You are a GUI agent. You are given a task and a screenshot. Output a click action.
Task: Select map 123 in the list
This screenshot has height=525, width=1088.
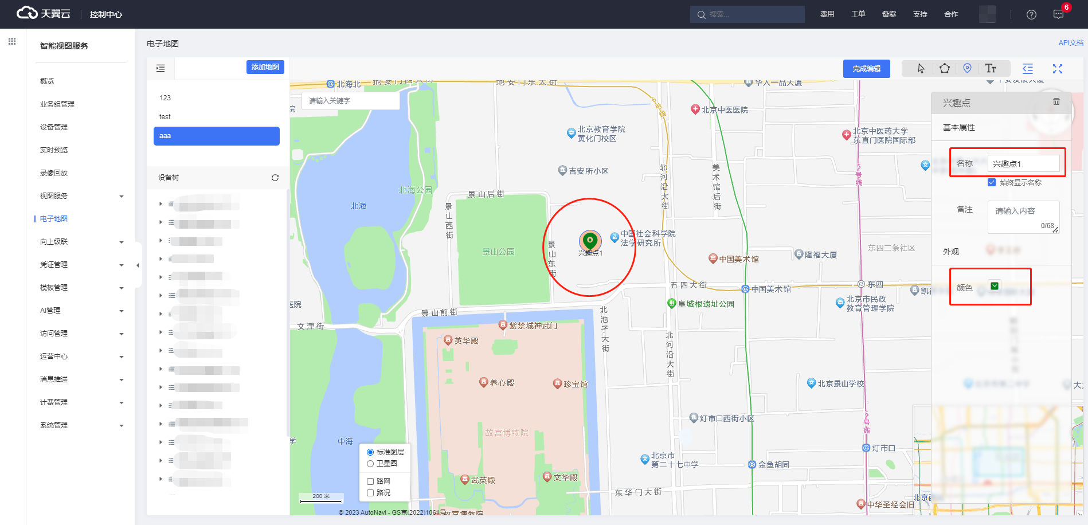pyautogui.click(x=217, y=98)
